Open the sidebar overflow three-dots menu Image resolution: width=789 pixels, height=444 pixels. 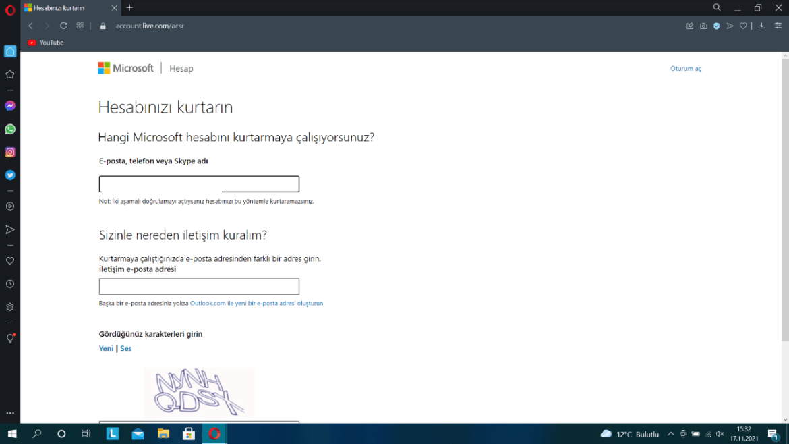[x=9, y=412]
